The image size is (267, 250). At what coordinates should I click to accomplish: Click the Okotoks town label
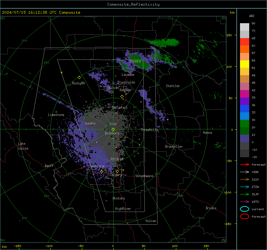[x=119, y=198]
